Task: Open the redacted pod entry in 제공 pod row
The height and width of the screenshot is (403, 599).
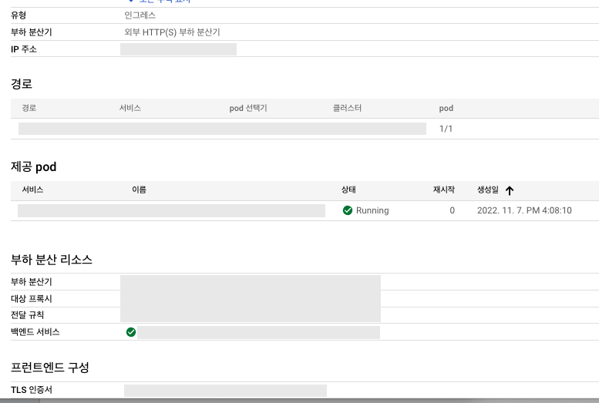Action: point(171,210)
